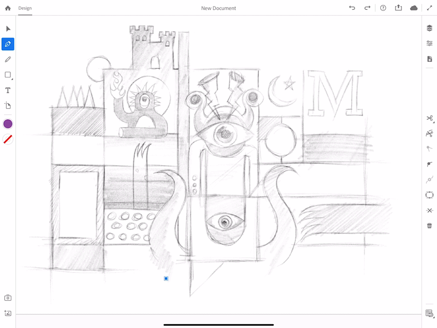This screenshot has width=437, height=328.
Task: Delete selection with the trash icon
Action: (x=429, y=225)
